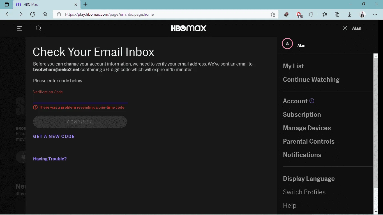Image resolution: width=383 pixels, height=215 pixels.
Task: Click the Alan name beside the avatar
Action: (x=301, y=45)
